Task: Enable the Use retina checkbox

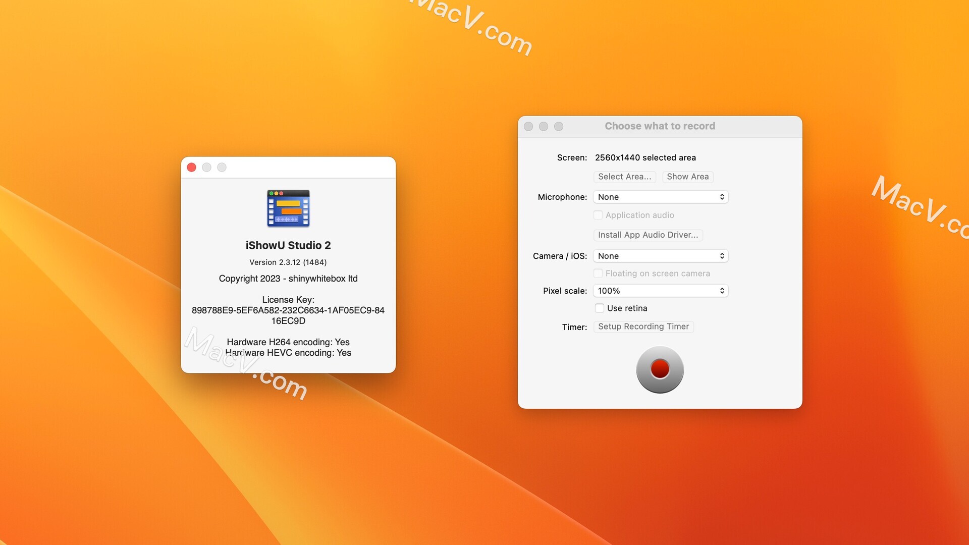Action: [x=599, y=308]
